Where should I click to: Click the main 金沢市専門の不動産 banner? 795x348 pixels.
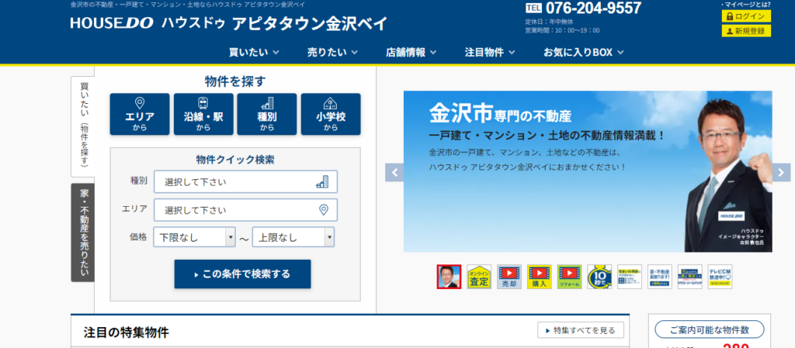(x=588, y=171)
